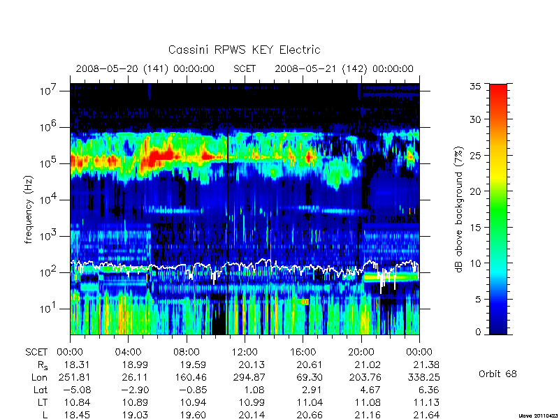Click the latitude value "4.67"
Screen dimensions: 559x419
coord(371,390)
